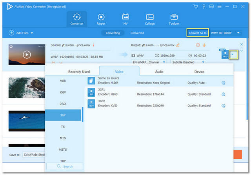Screen dimensions: 251x175
Task: Click the orange compress icon next to output
Action: click(204, 45)
